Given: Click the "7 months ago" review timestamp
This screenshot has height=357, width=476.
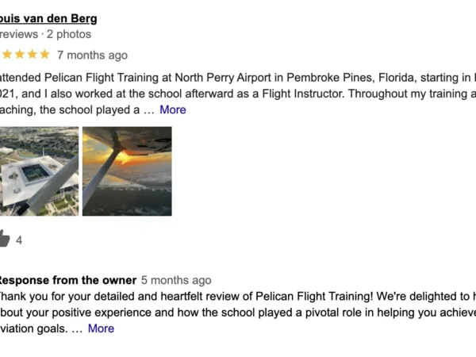Looking at the screenshot, I should (92, 56).
